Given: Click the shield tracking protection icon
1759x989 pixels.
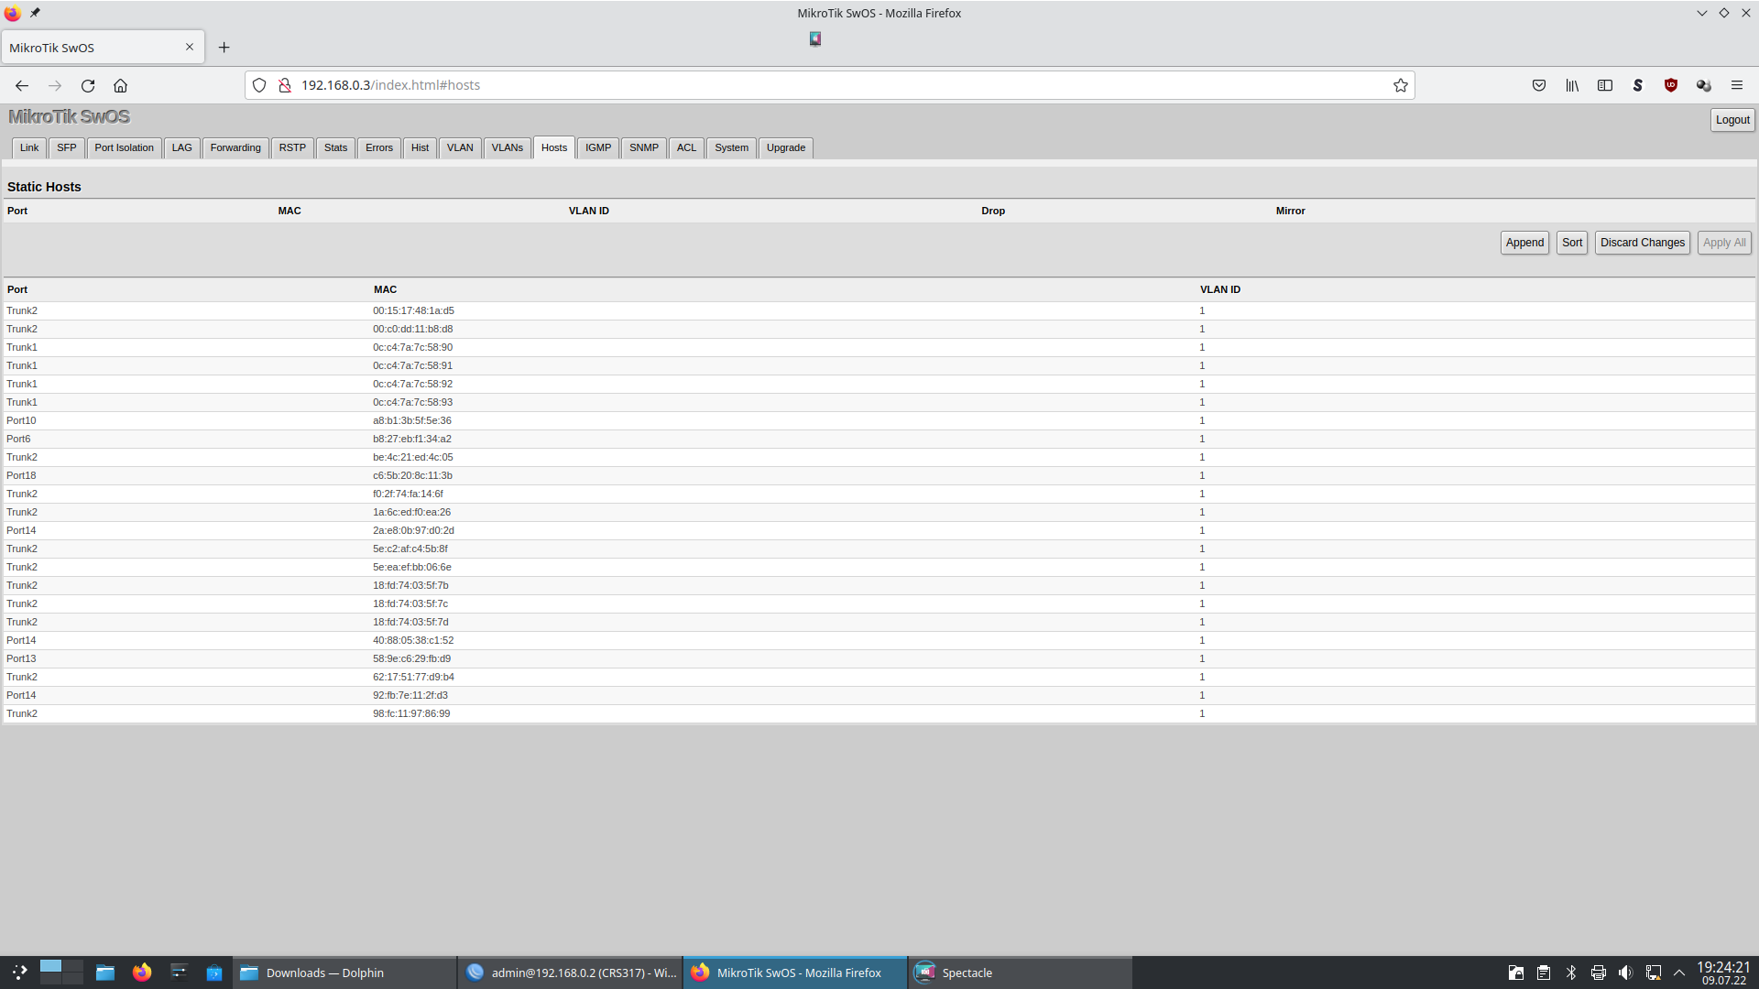Looking at the screenshot, I should click(x=259, y=85).
